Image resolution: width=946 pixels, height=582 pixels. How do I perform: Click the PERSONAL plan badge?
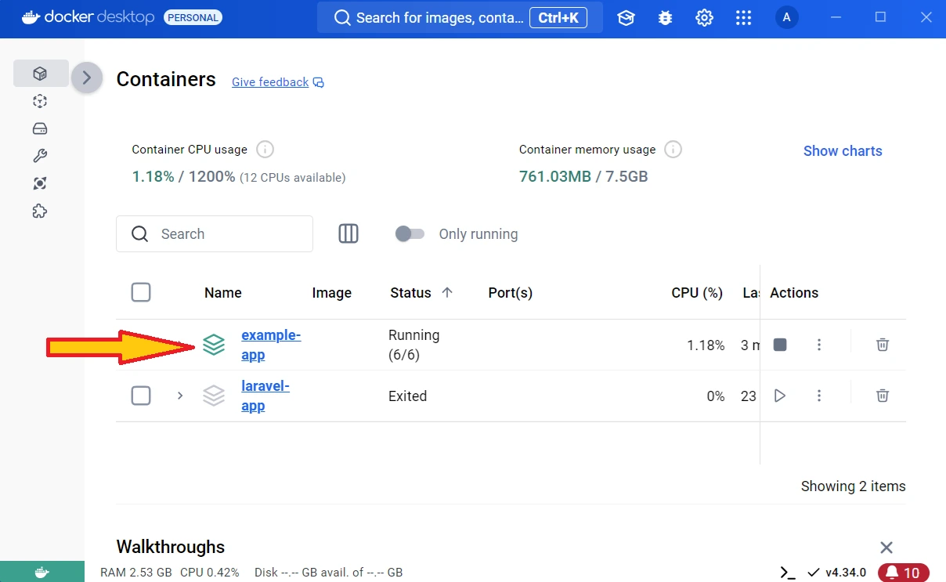coord(193,17)
